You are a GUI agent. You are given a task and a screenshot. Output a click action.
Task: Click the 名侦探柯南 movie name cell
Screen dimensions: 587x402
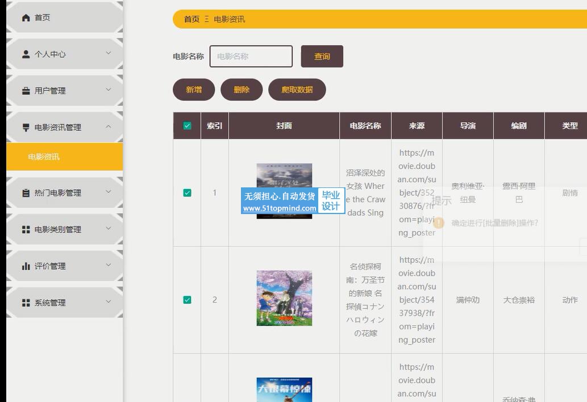(365, 300)
